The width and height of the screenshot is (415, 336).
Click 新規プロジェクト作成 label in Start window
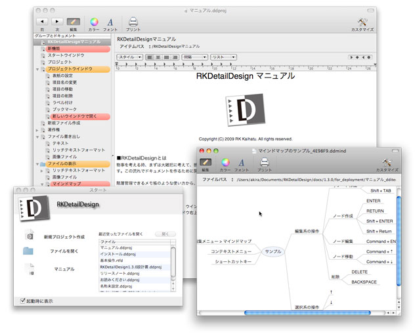pyautogui.click(x=64, y=237)
